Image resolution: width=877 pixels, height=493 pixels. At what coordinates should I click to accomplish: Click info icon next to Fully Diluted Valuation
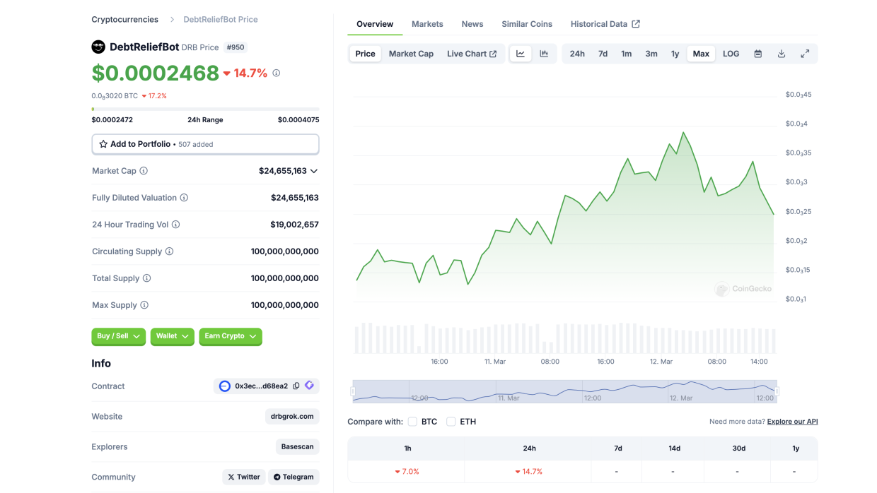[x=184, y=198]
